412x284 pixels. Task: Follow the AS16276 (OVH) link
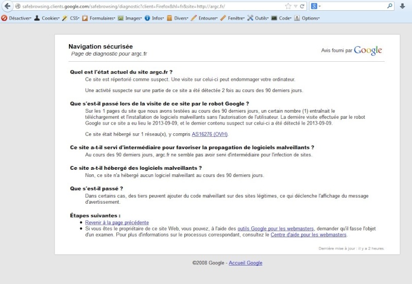tap(210, 134)
